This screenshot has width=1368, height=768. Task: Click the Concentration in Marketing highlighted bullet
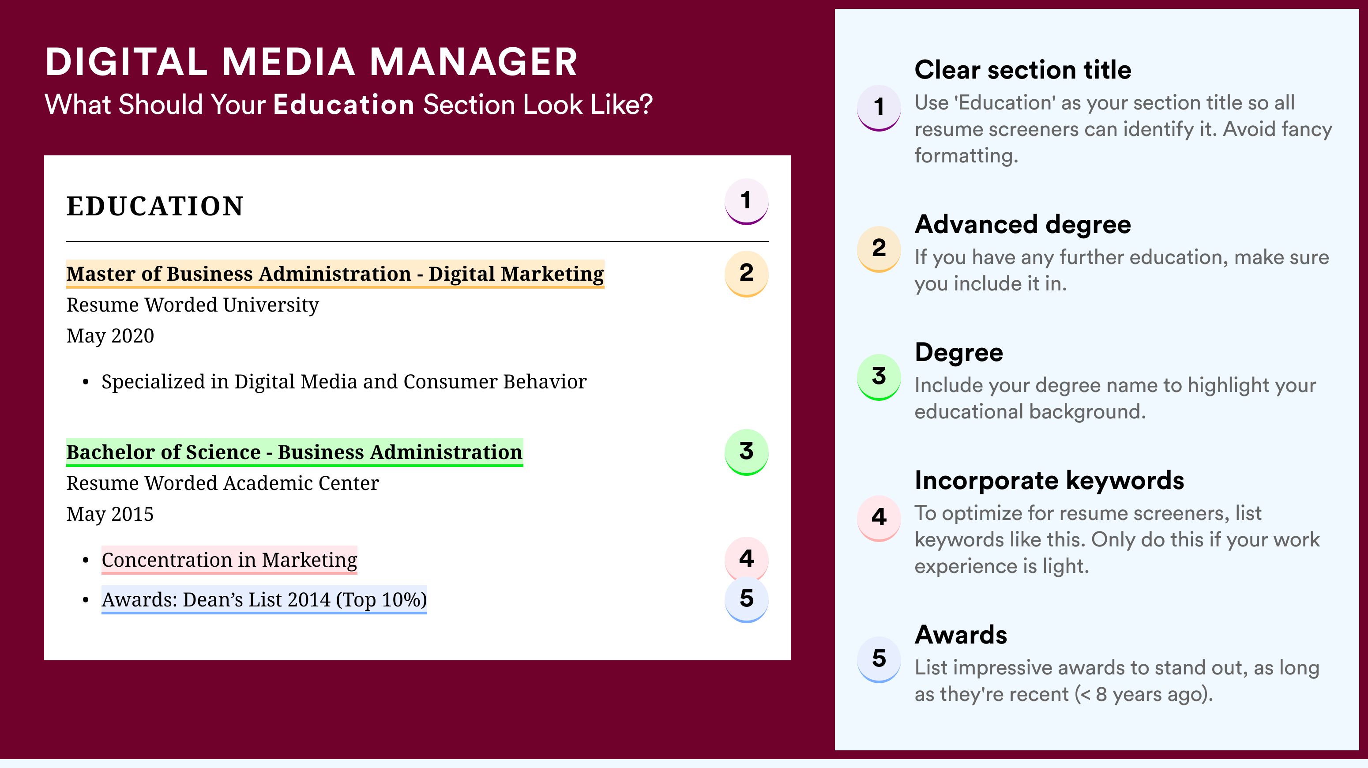229,560
